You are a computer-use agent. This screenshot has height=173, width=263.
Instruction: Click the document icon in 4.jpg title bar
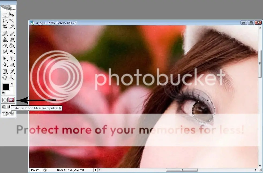(32, 23)
